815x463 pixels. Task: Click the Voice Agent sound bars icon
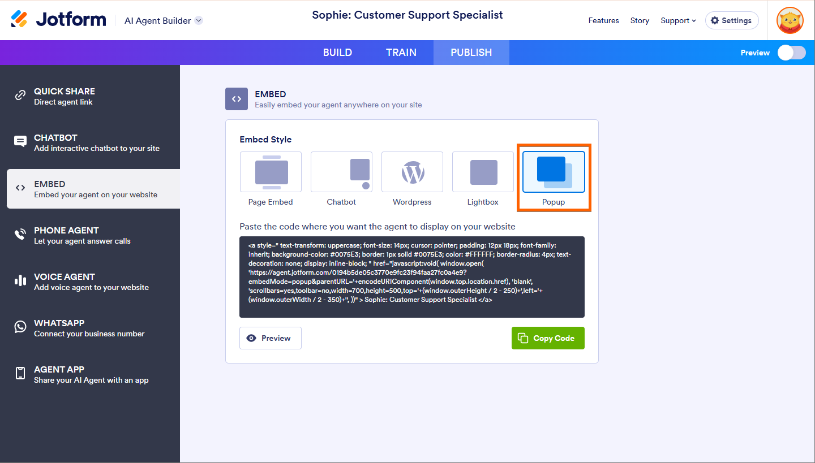(x=20, y=280)
